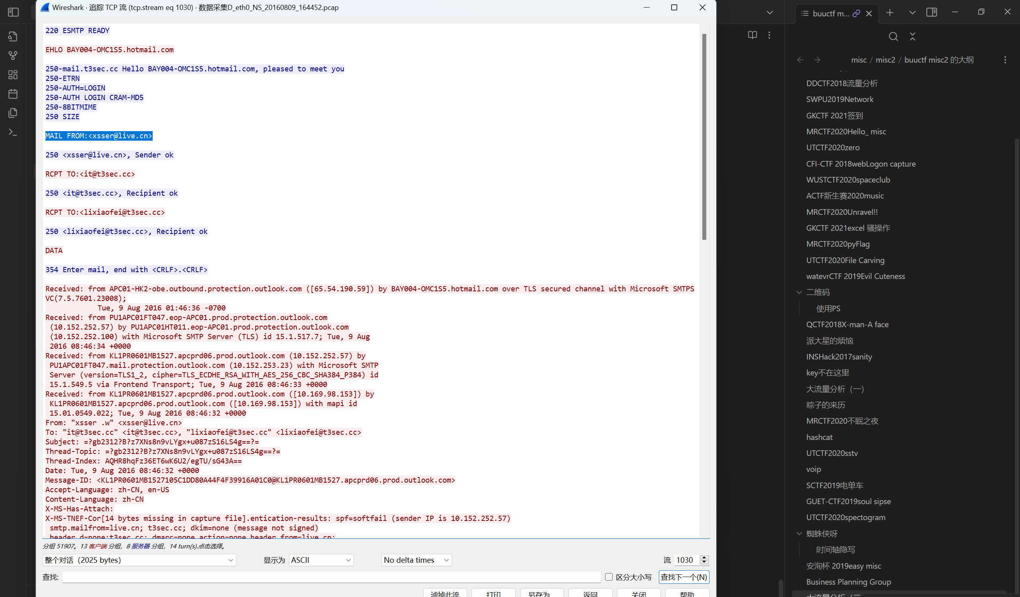Click the Wireshark stream vertical scrollbar thumb
The image size is (1020, 597).
[x=704, y=137]
